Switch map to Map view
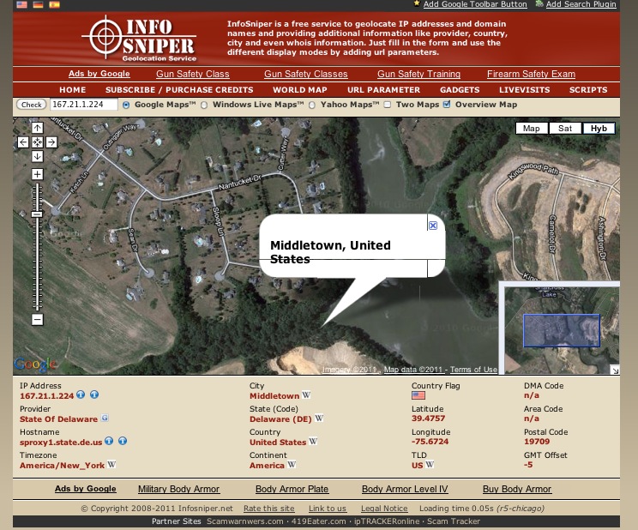Viewport: 638px width, 530px height. pos(532,129)
